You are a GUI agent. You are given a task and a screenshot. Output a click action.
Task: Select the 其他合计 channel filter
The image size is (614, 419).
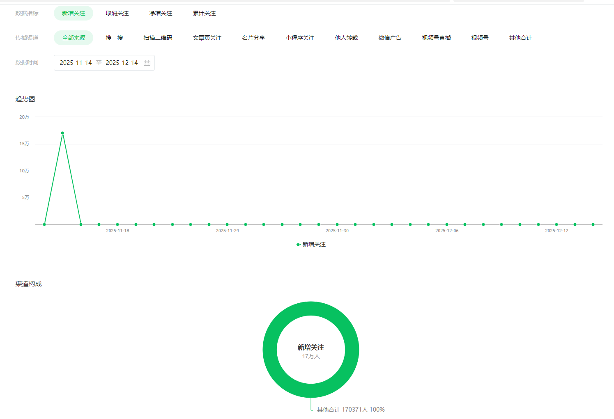[x=520, y=38]
